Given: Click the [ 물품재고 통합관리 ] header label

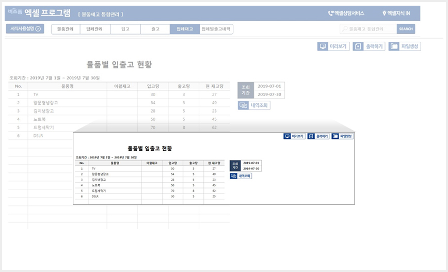Looking at the screenshot, I should tap(101, 14).
